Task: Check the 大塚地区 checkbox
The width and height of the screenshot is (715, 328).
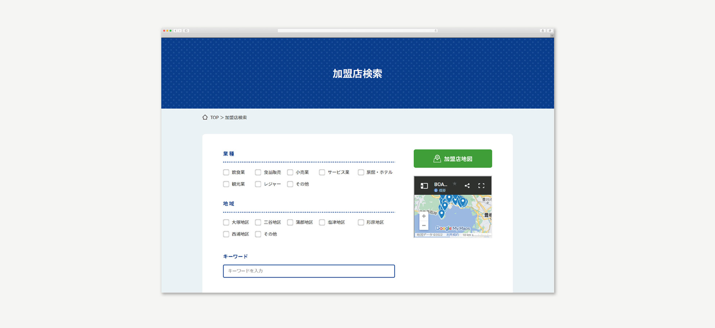Action: click(226, 222)
